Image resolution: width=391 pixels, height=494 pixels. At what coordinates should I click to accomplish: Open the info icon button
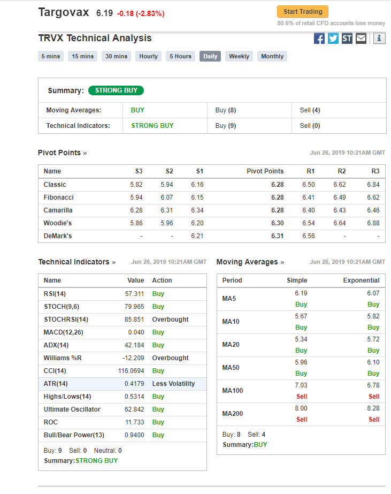click(379, 39)
